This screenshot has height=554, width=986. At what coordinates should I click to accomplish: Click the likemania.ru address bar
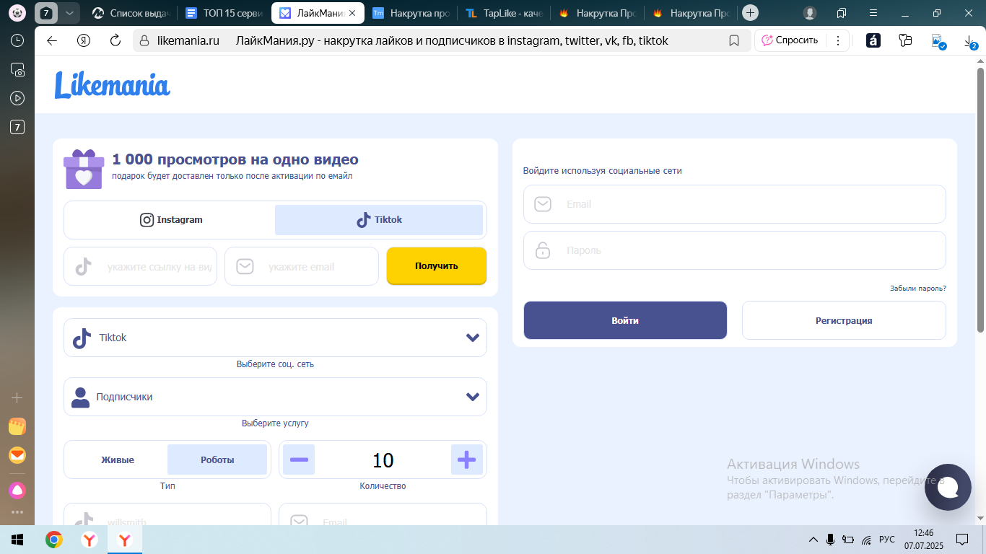(440, 40)
